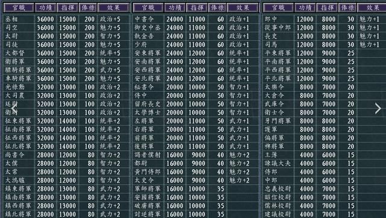
Task: Select the 武庫令 rank cell
Action: 274,104
